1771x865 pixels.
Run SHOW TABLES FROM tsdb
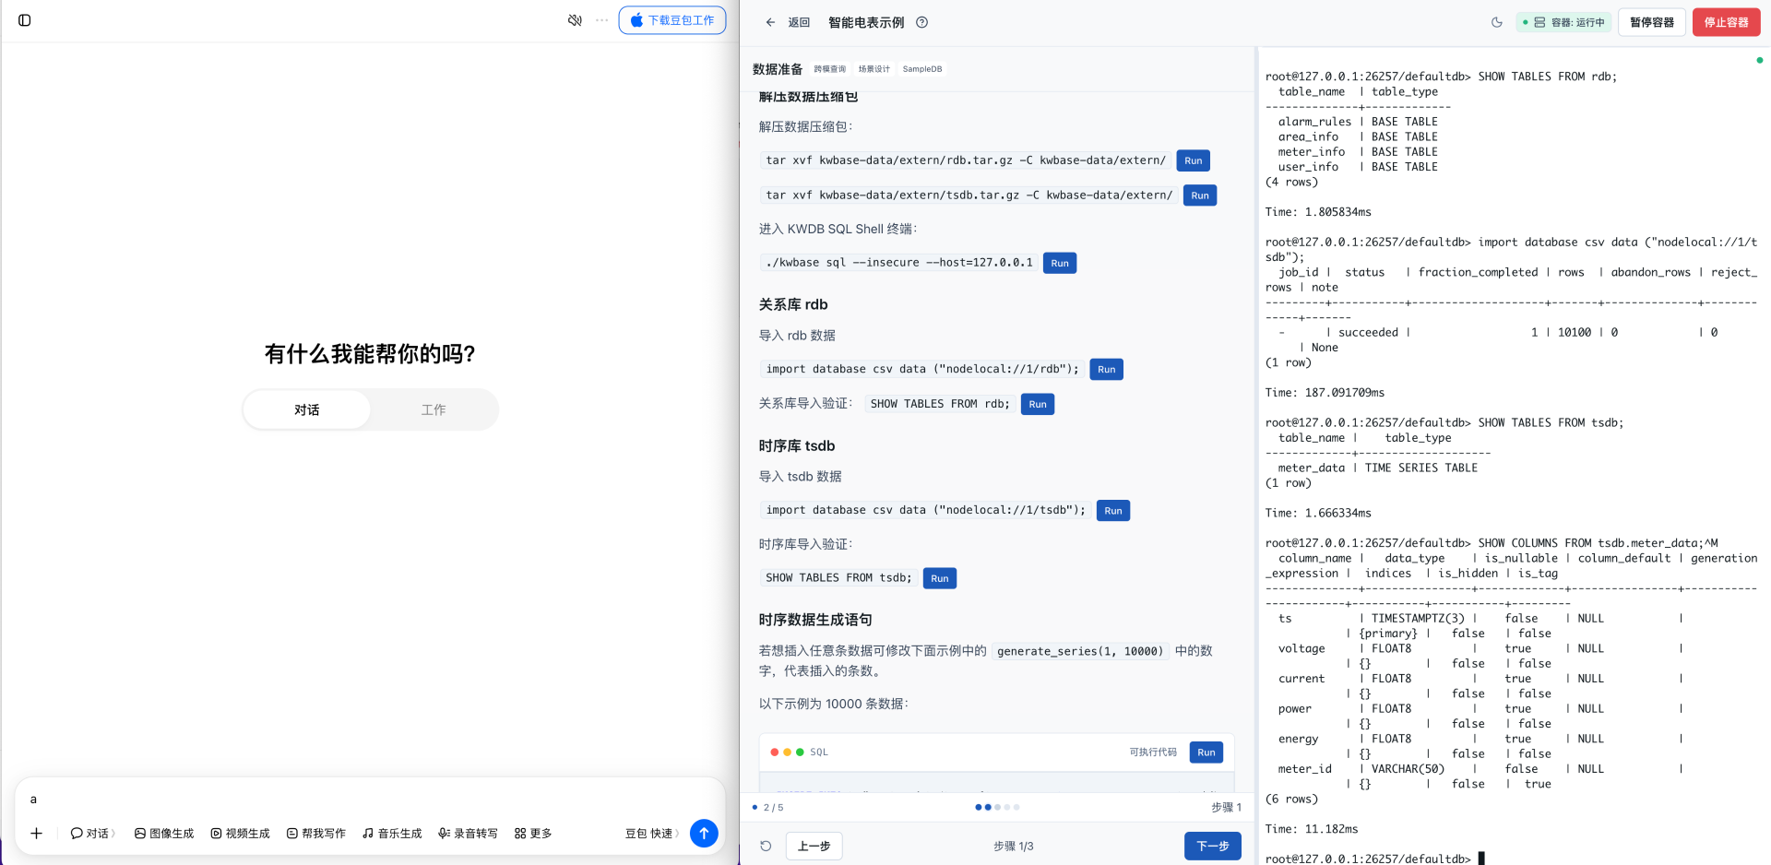940,579
